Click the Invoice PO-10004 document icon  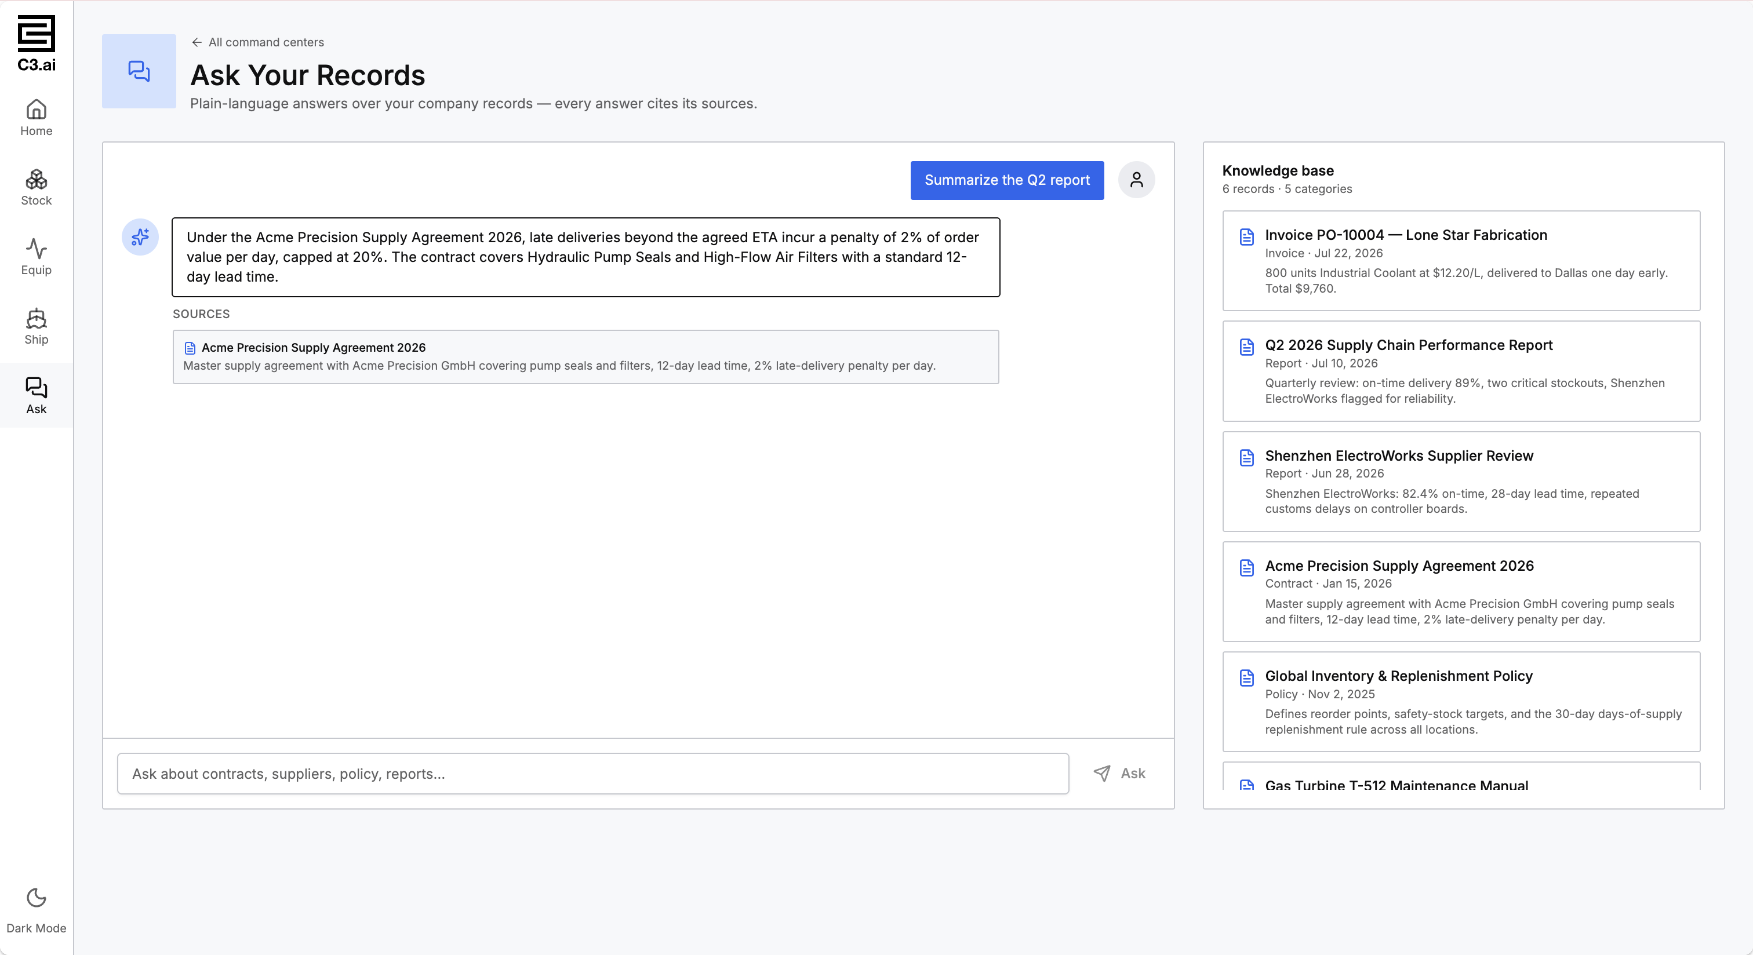[1247, 236]
